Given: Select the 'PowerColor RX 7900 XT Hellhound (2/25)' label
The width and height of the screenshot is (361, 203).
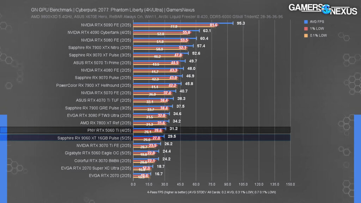Looking at the screenshot, I should pos(93,85).
